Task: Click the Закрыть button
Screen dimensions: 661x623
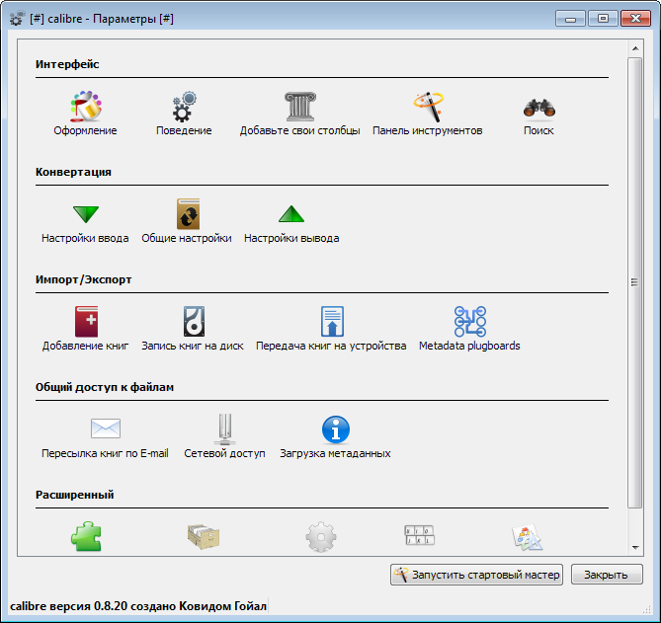Action: (607, 575)
